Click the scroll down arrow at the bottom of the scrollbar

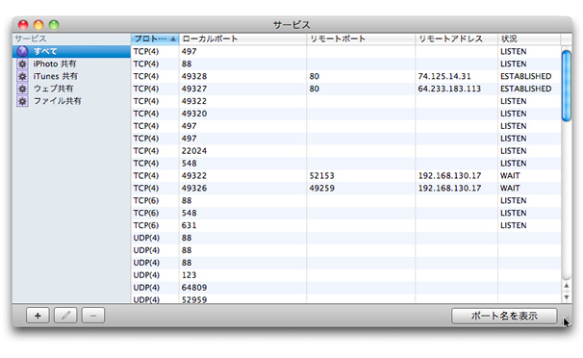point(567,296)
